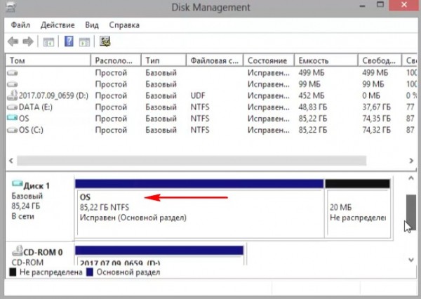This screenshot has width=421, height=299.
Task: Click the Back arrow toolbar icon
Action: (x=13, y=41)
